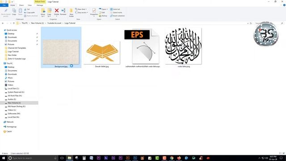Open the Easy access dropdown
This screenshot has width=286, height=161.
81,13
